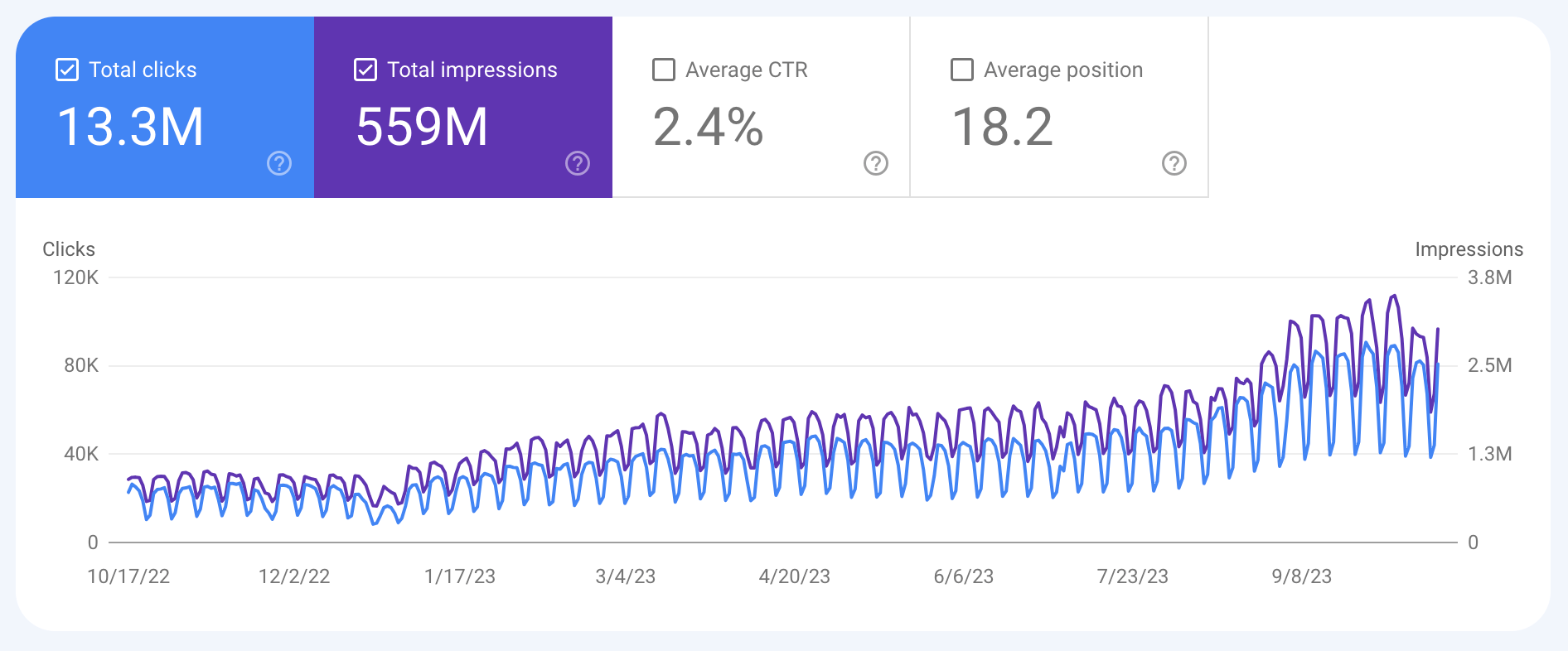Click the 120K clicks axis label
Screen dimensions: 1568x651
pos(75,277)
